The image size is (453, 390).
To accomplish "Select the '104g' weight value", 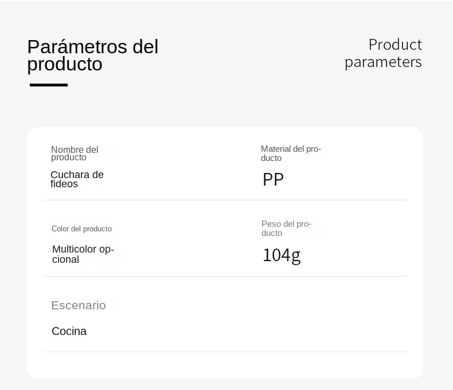I will [282, 255].
